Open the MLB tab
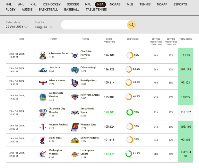This screenshot has width=199, height=168. click(x=130, y=4)
